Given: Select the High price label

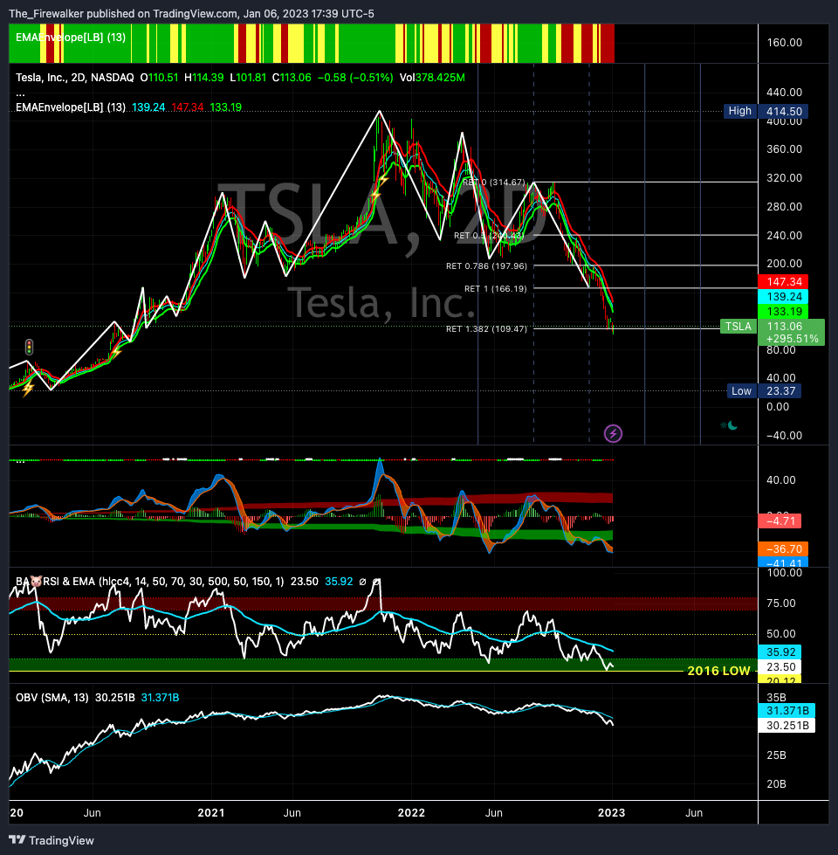Looking at the screenshot, I should pyautogui.click(x=739, y=111).
